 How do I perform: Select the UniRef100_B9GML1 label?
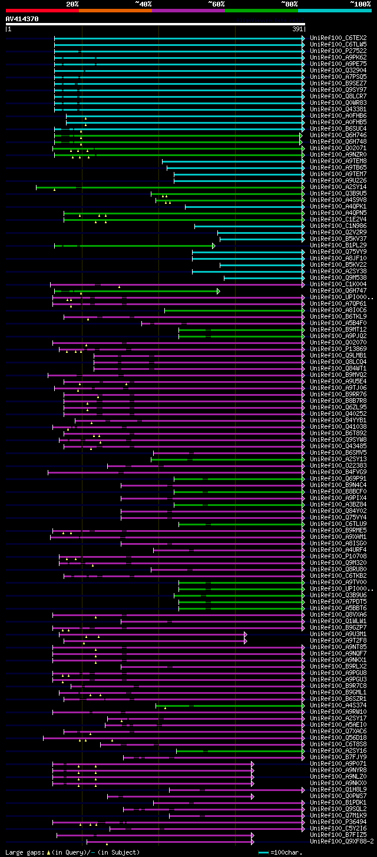click(x=338, y=692)
